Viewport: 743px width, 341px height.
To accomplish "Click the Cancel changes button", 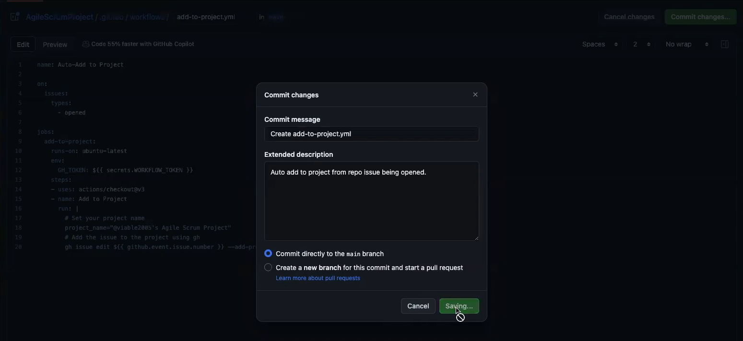I will (x=629, y=17).
